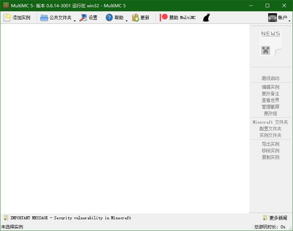Open 配置文件夹 in side panel

[x=270, y=129]
